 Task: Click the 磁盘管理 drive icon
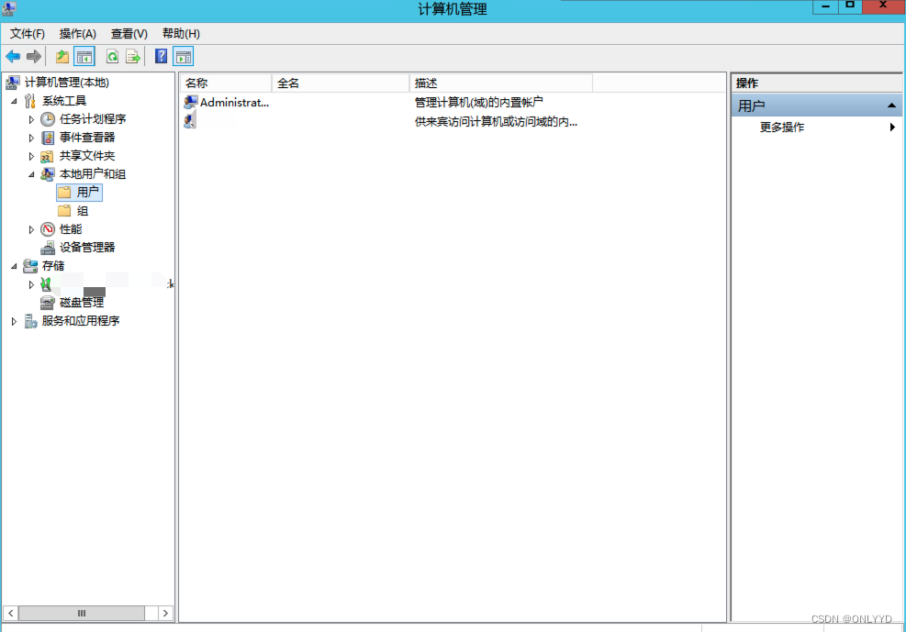(48, 303)
